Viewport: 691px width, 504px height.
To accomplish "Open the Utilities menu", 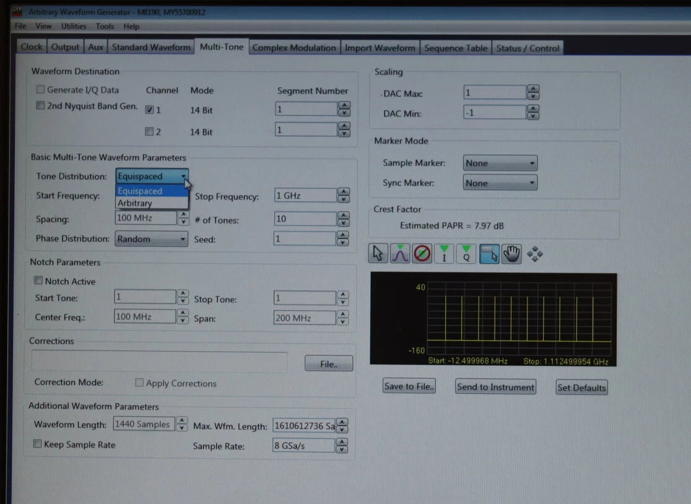I will coord(74,26).
